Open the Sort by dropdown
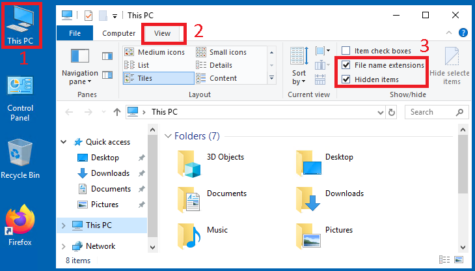Screen dimensions: 475x271 [x=299, y=78]
